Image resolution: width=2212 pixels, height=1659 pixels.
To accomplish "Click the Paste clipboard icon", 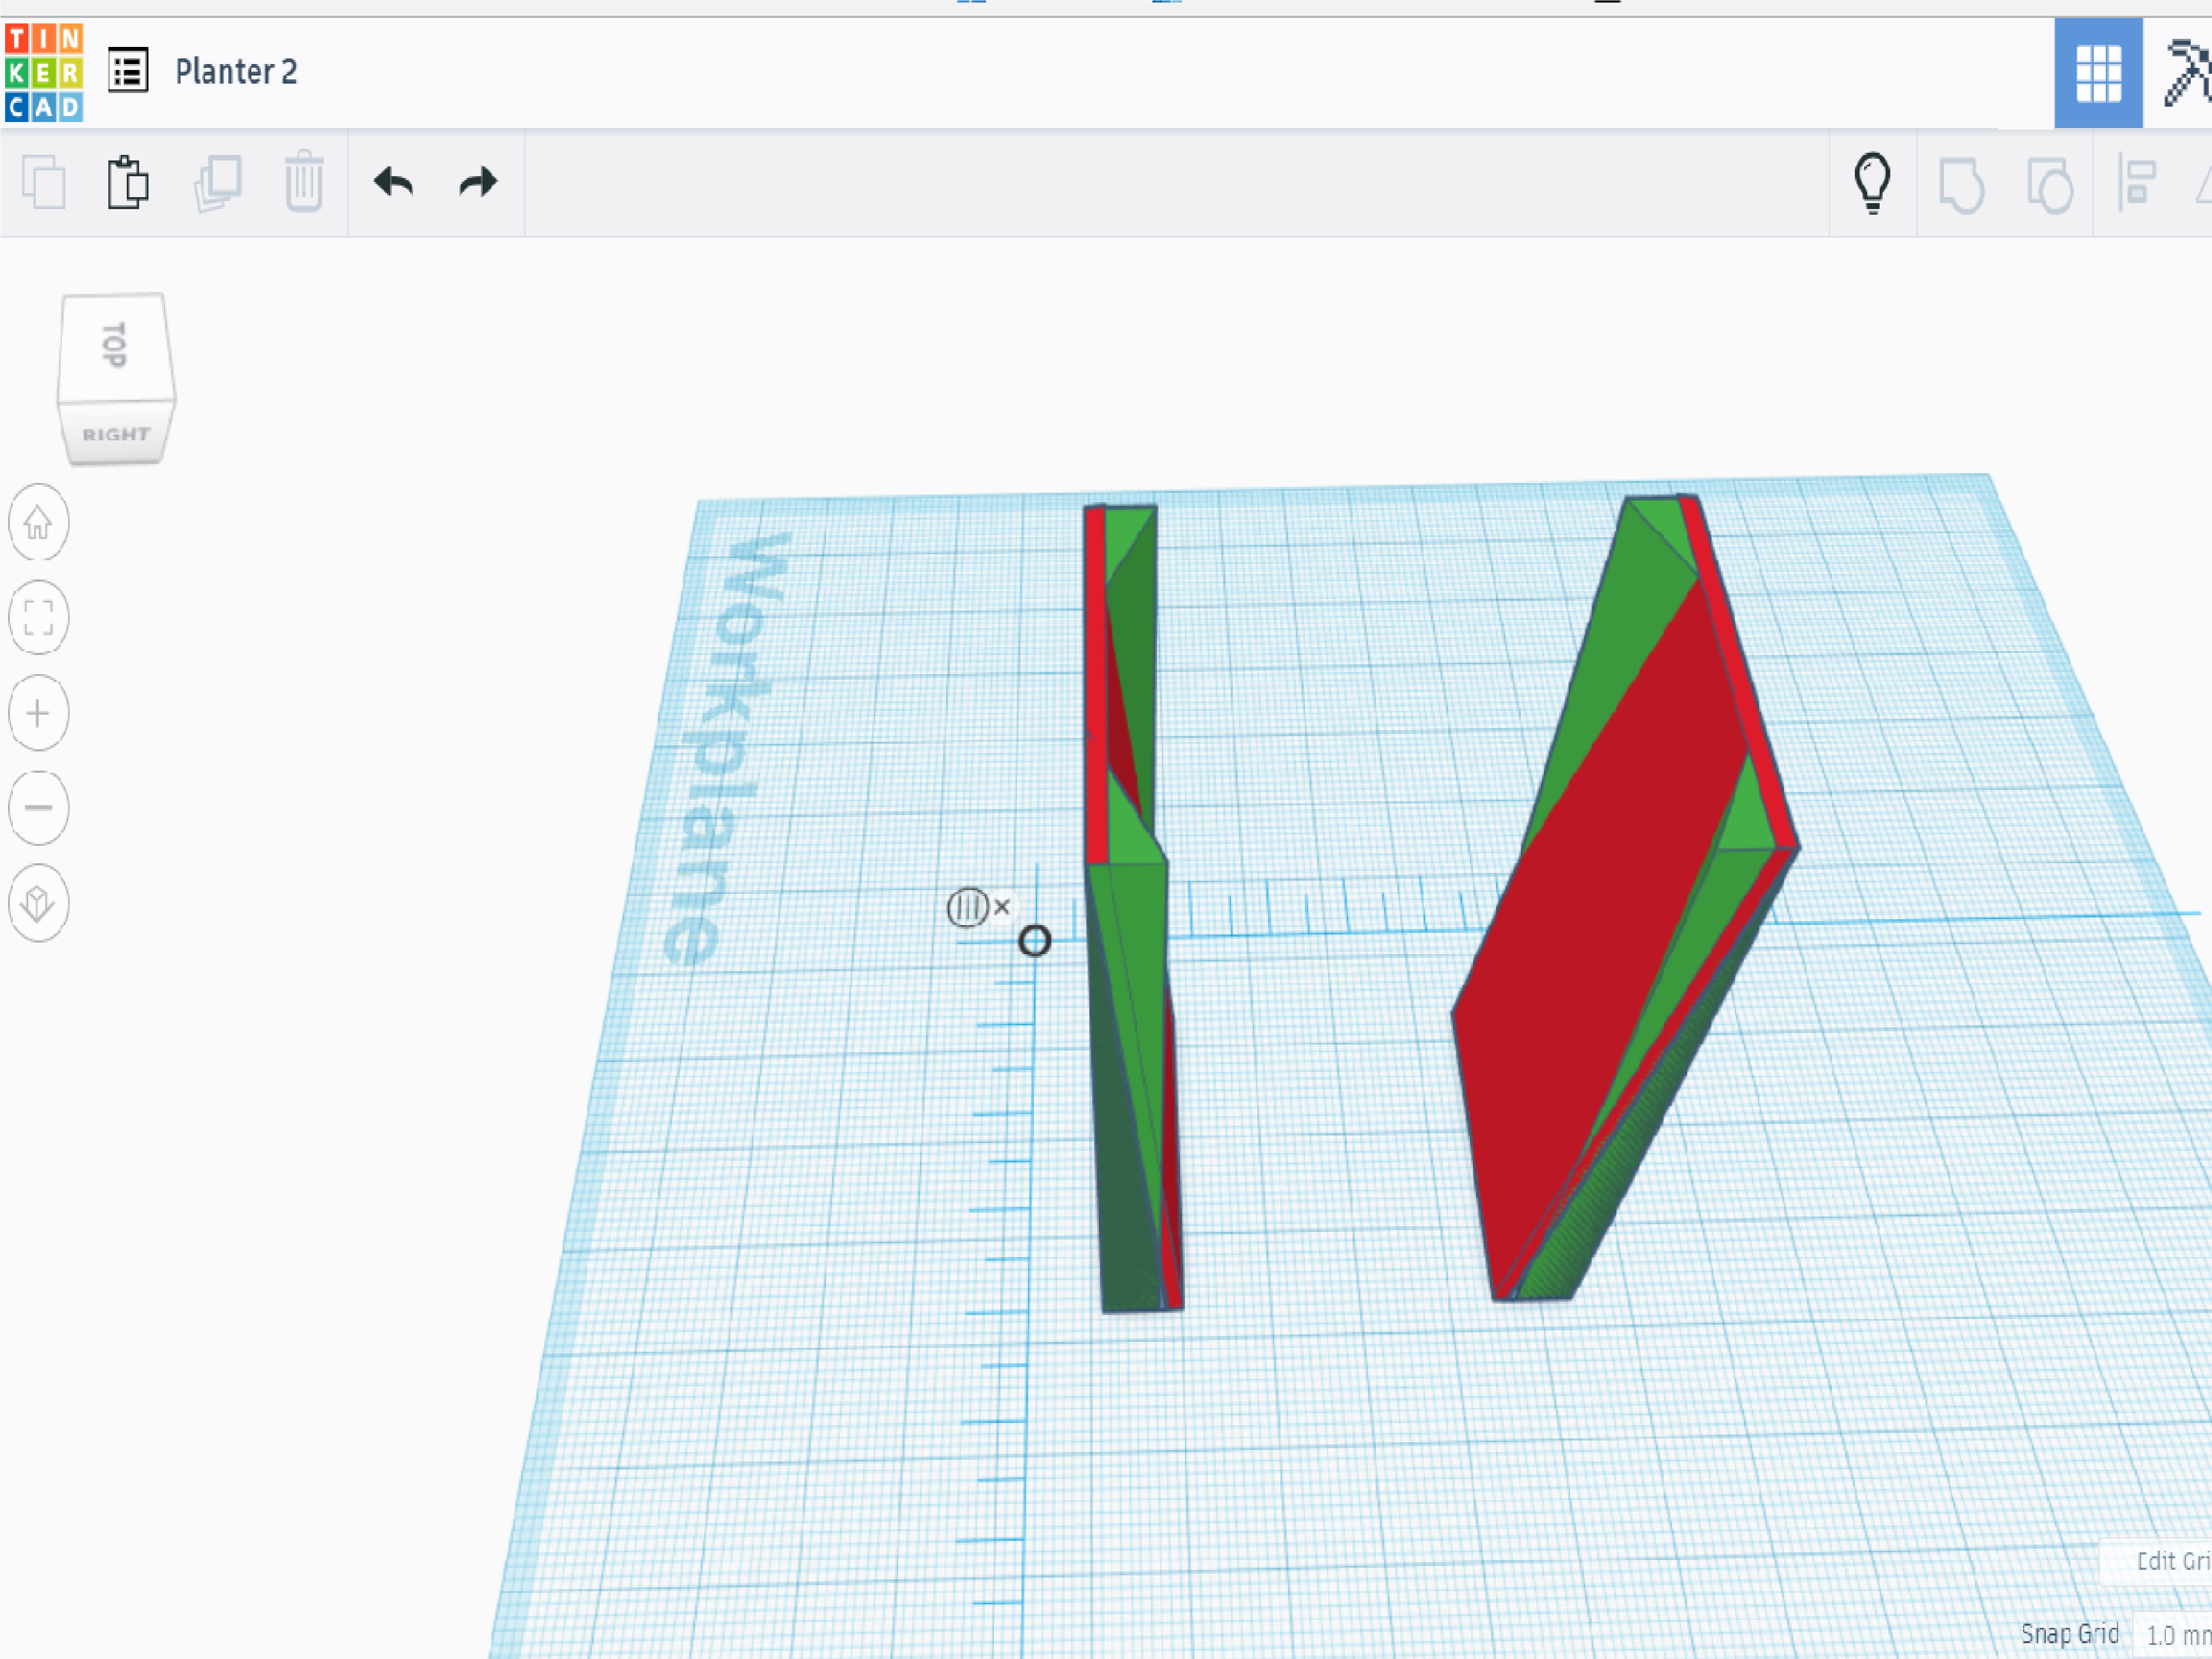I will tap(128, 182).
